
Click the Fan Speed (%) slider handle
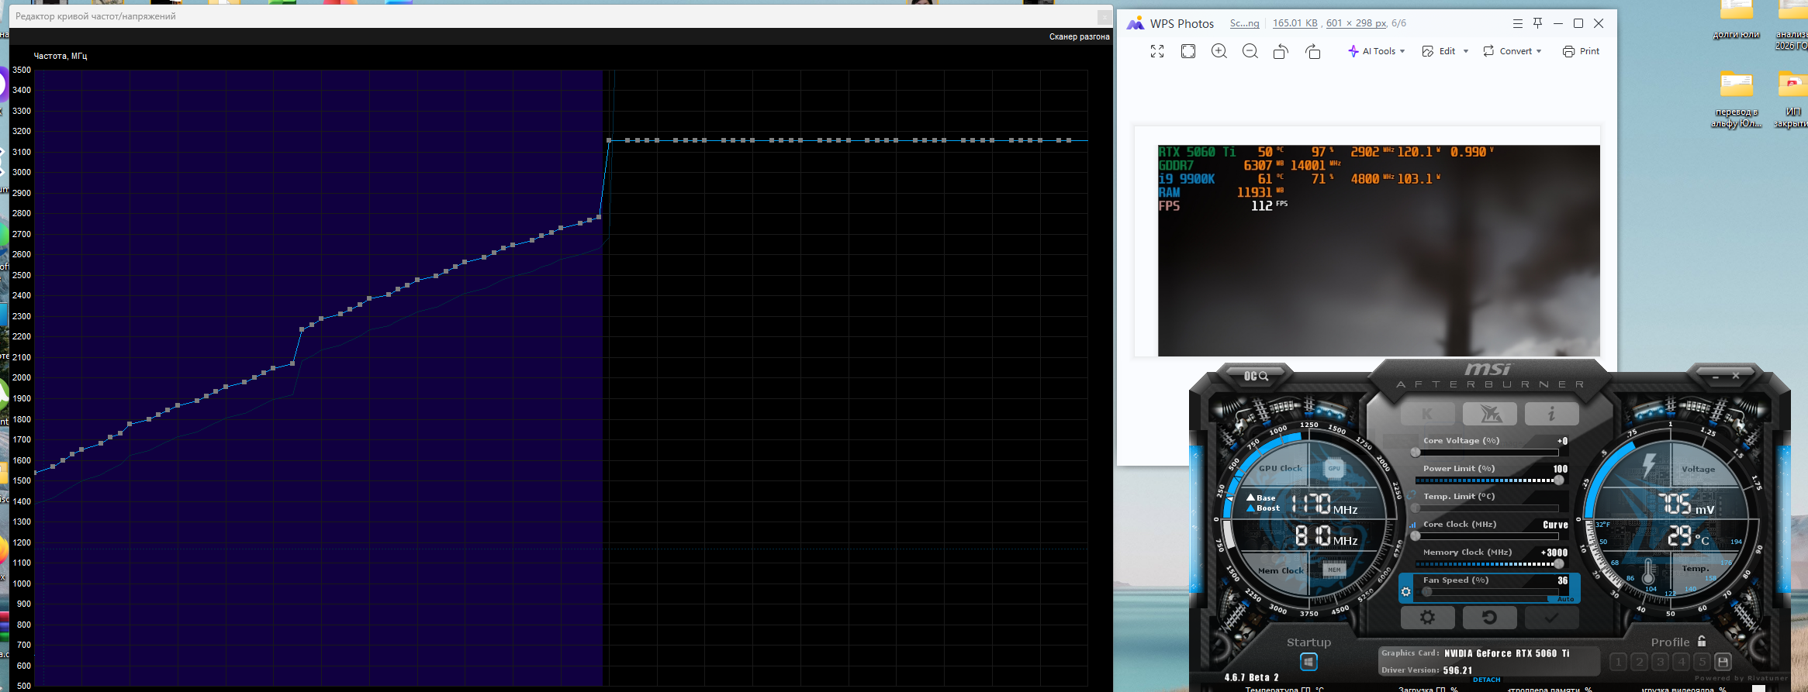click(x=1426, y=592)
